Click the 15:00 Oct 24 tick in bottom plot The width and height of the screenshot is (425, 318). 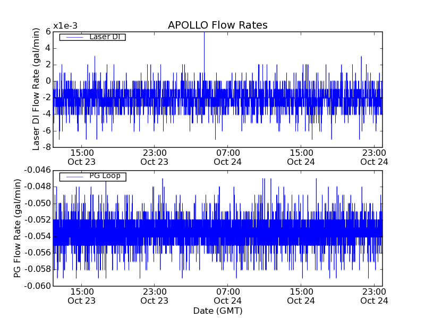click(301, 296)
